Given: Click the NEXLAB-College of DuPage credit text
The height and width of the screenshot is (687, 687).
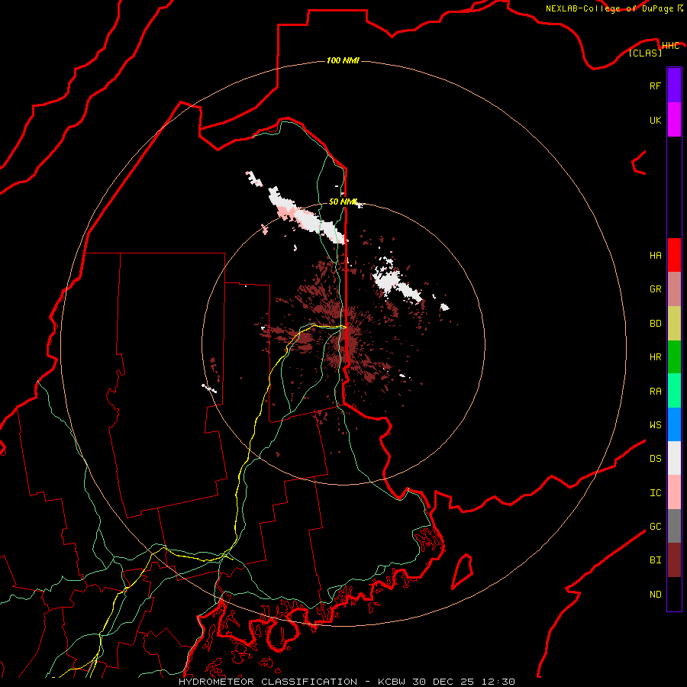Looking at the screenshot, I should (x=609, y=8).
